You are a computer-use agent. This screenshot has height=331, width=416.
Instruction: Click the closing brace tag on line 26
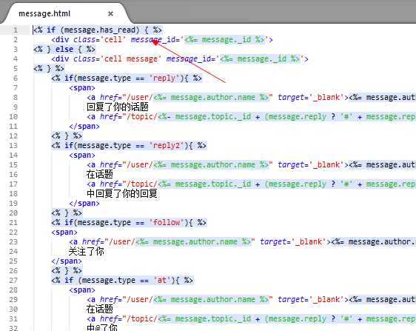(x=67, y=271)
